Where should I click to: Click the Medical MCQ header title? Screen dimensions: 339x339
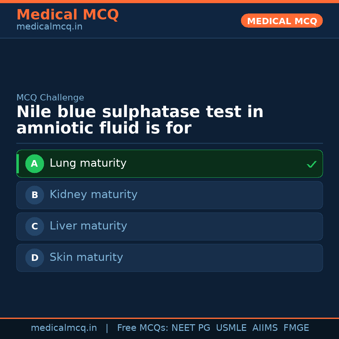coord(67,15)
